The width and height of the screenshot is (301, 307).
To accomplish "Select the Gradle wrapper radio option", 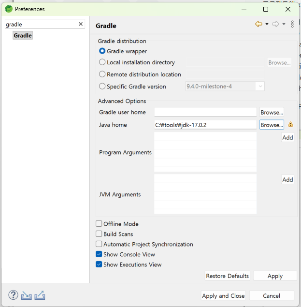I will pyautogui.click(x=102, y=51).
